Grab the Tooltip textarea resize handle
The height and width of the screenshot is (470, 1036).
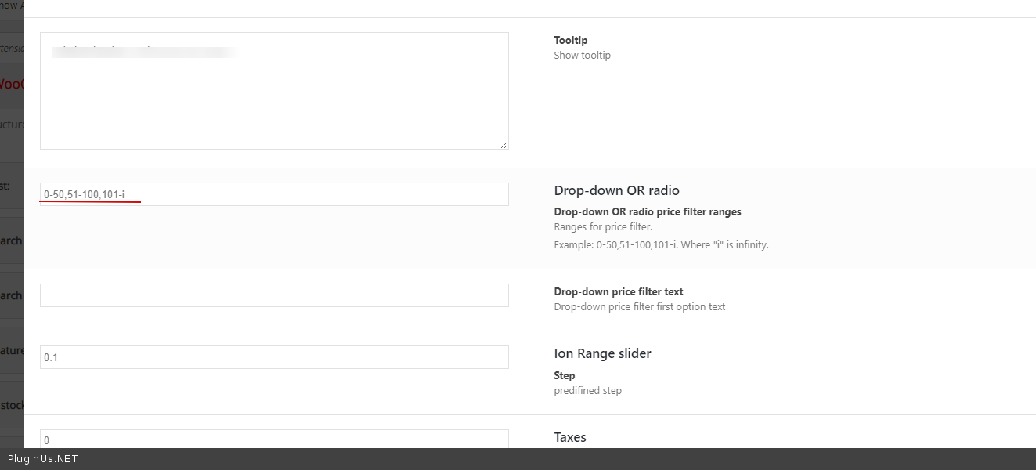[x=504, y=144]
